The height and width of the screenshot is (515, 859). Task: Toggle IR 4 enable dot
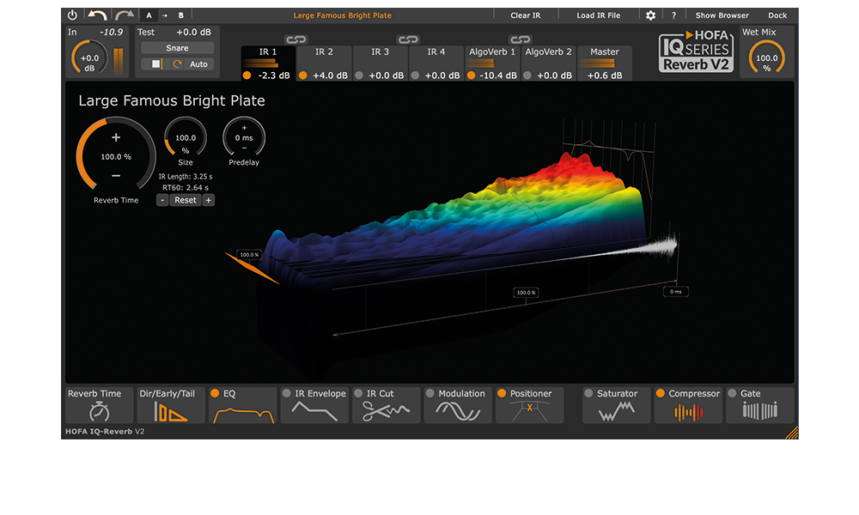[x=415, y=76]
